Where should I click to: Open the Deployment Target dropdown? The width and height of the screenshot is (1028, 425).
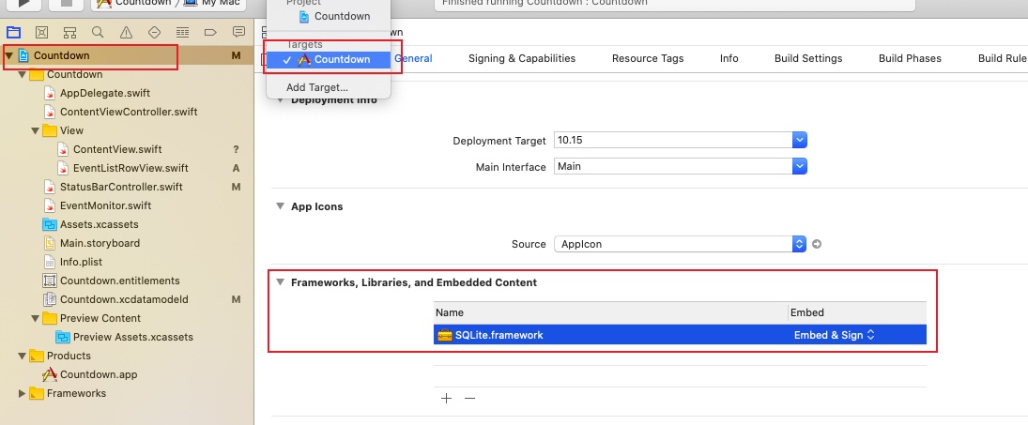tap(800, 140)
